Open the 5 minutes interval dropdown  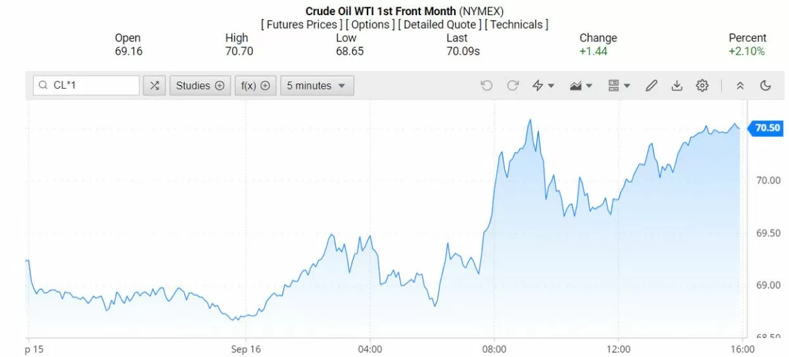pyautogui.click(x=317, y=85)
